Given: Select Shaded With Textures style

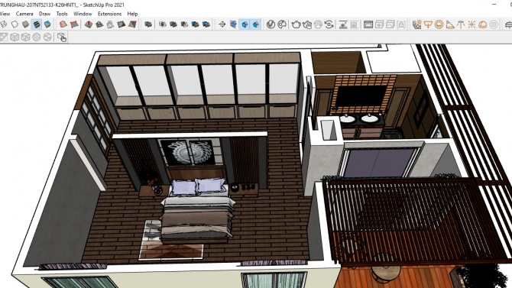Looking at the screenshot, I should pyautogui.click(x=36, y=24).
